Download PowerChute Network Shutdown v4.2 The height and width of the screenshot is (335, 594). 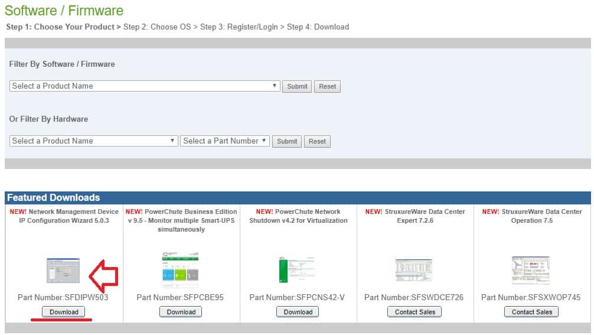click(x=298, y=312)
